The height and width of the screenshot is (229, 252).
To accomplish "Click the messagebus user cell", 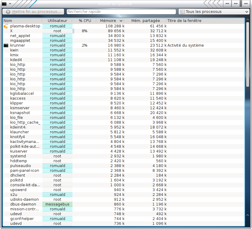I will (57, 204).
